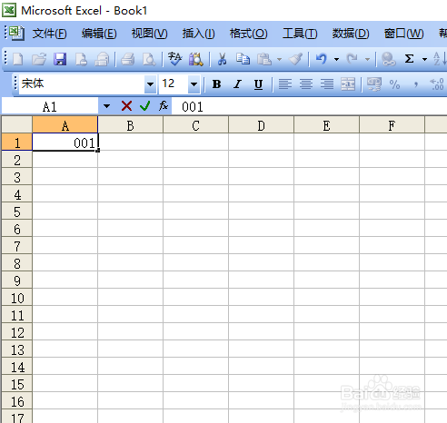Click cell A1 containing 001
The image size is (447, 423).
[65, 142]
